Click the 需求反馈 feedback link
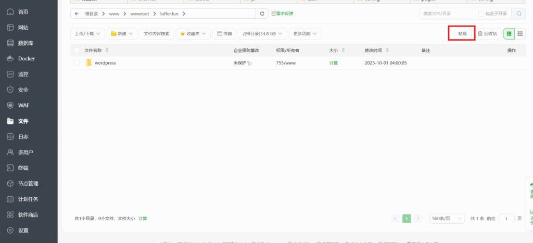Screen dimensions: 533x243 pyautogui.click(x=282, y=14)
